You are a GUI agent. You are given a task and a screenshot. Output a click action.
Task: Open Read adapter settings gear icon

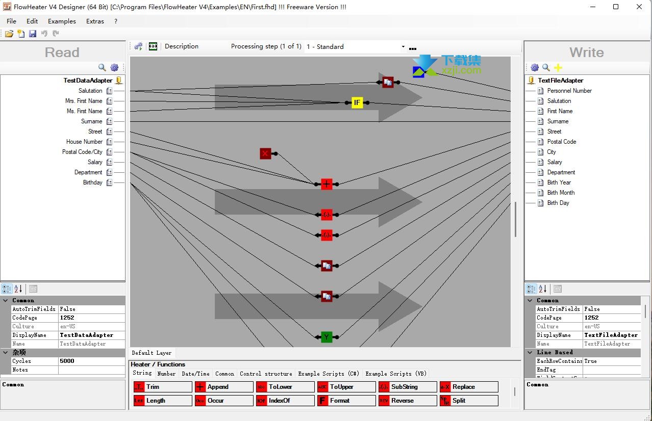coord(114,67)
